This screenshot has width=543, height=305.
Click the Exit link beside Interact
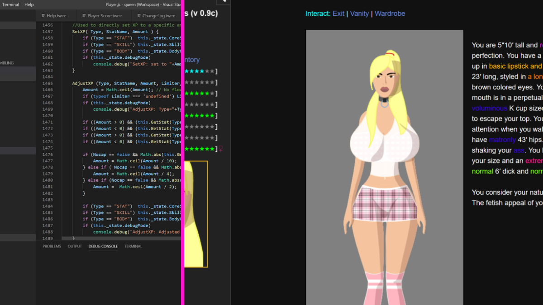pyautogui.click(x=338, y=14)
